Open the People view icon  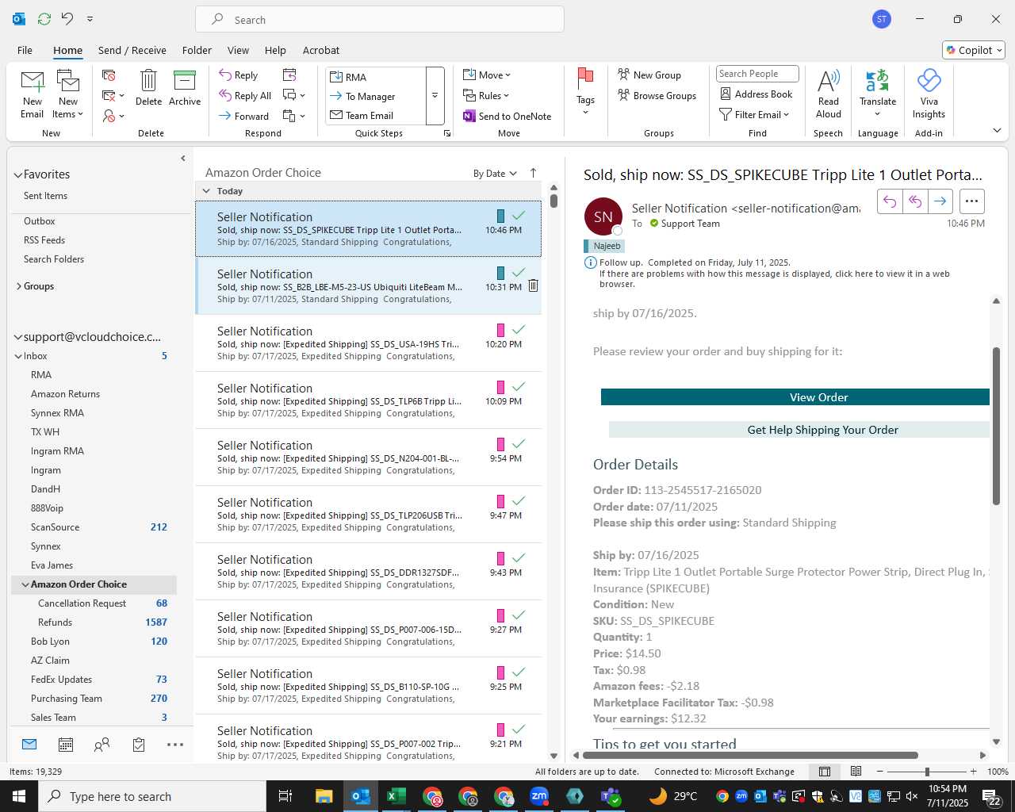pyautogui.click(x=102, y=745)
